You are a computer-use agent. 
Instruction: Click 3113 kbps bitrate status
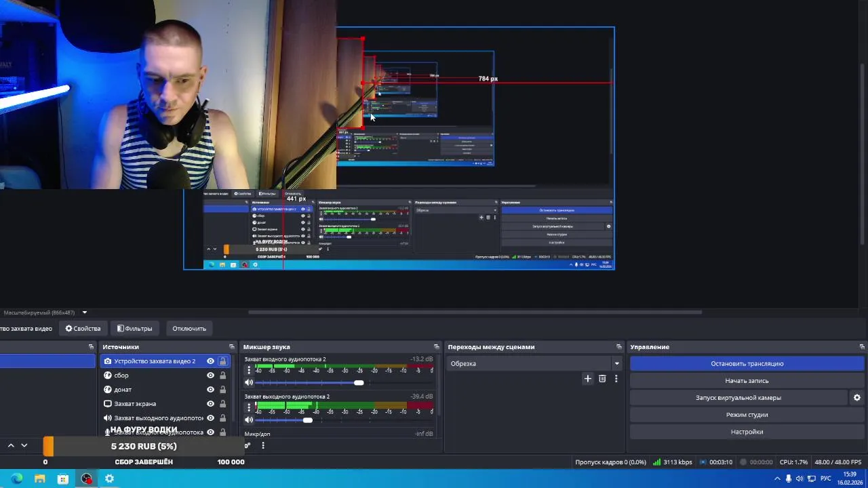[673, 462]
